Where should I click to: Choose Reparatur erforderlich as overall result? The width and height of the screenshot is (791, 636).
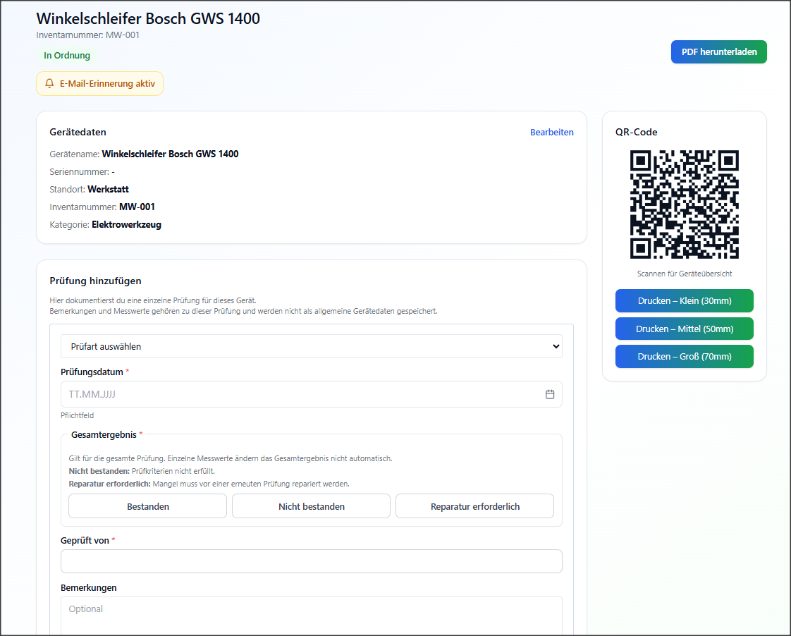474,506
